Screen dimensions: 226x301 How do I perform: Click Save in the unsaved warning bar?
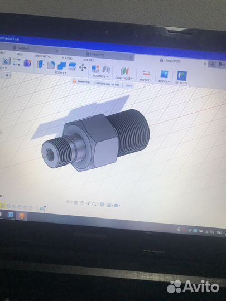tap(128, 86)
